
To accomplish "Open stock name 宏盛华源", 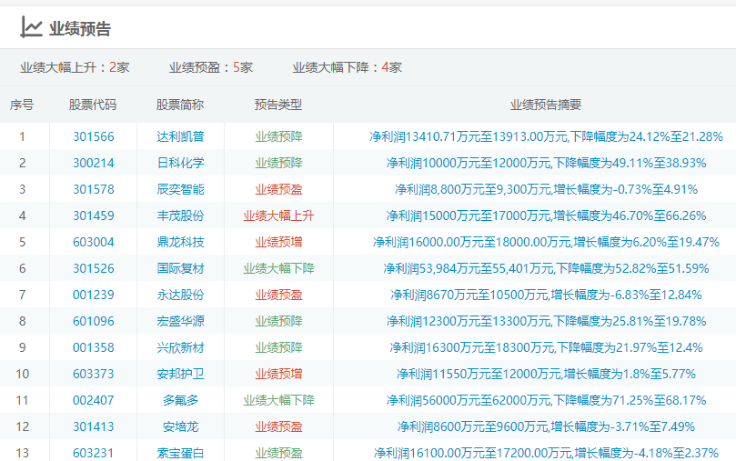I will tap(181, 321).
